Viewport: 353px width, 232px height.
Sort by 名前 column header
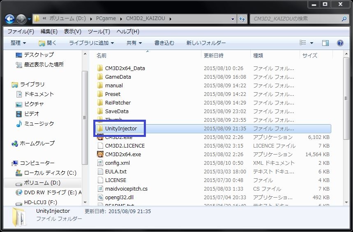click(102, 55)
